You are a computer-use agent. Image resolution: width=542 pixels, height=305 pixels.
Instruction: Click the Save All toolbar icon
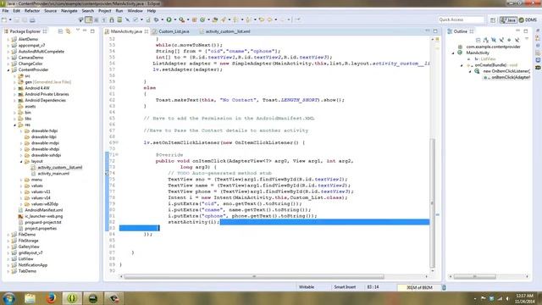(25, 19)
